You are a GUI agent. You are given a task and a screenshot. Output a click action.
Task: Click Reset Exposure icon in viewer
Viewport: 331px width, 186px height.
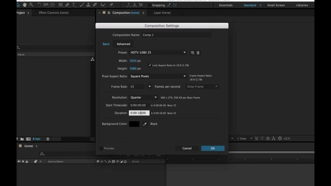(280, 138)
